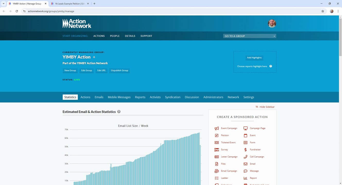Click the Call Campaign phone icon
Viewport: 342px width, 185px height.
click(x=245, y=157)
